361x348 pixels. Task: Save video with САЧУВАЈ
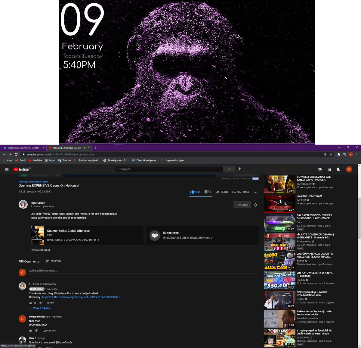tap(240, 192)
